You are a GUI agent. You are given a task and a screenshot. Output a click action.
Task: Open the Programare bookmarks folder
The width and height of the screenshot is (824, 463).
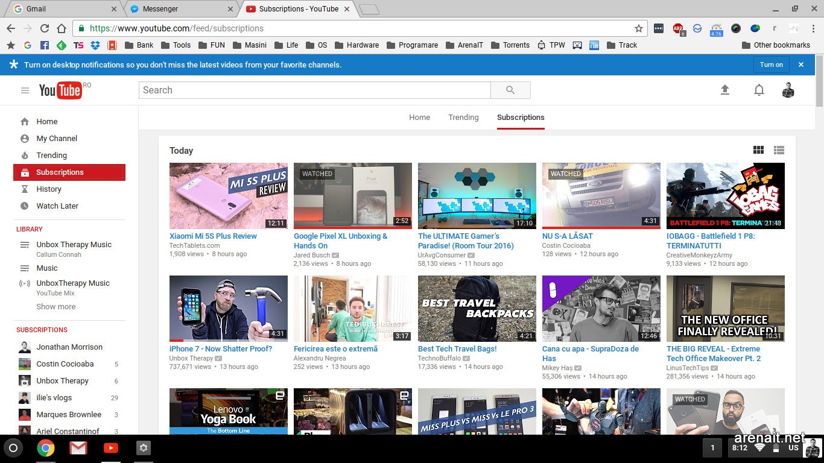point(411,45)
